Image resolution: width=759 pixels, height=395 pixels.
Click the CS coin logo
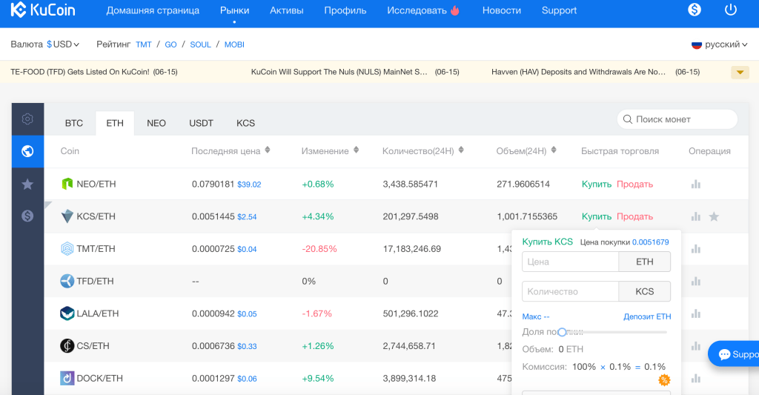tap(67, 346)
